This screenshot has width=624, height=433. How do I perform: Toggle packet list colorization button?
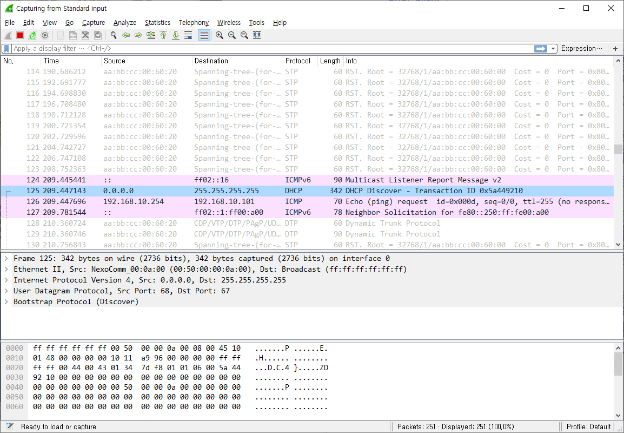point(204,36)
